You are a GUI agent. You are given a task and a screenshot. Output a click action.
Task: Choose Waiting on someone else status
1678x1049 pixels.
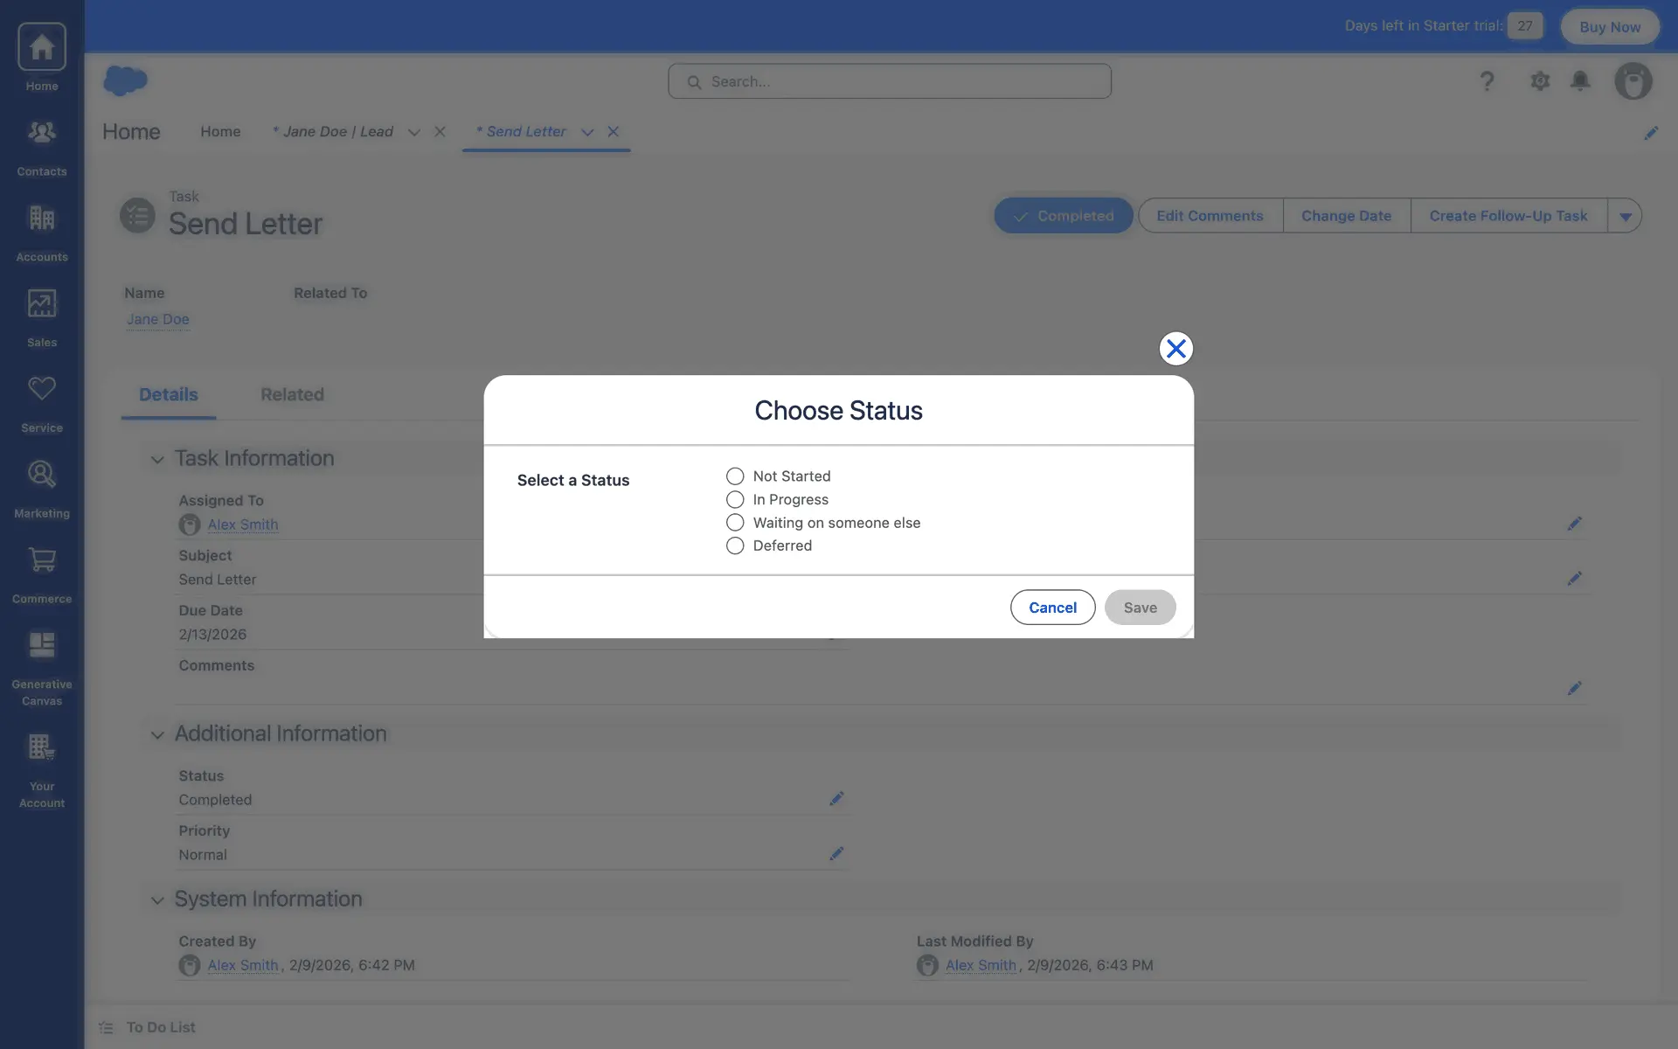point(735,523)
